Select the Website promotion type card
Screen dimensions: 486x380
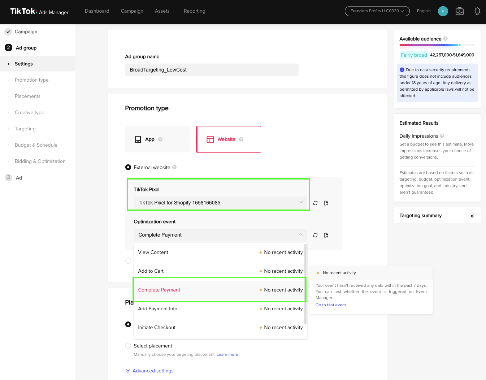click(229, 139)
